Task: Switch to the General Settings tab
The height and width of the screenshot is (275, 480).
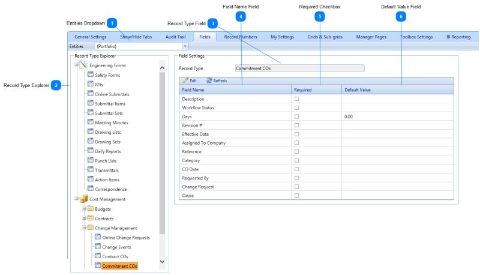Action: tap(91, 37)
